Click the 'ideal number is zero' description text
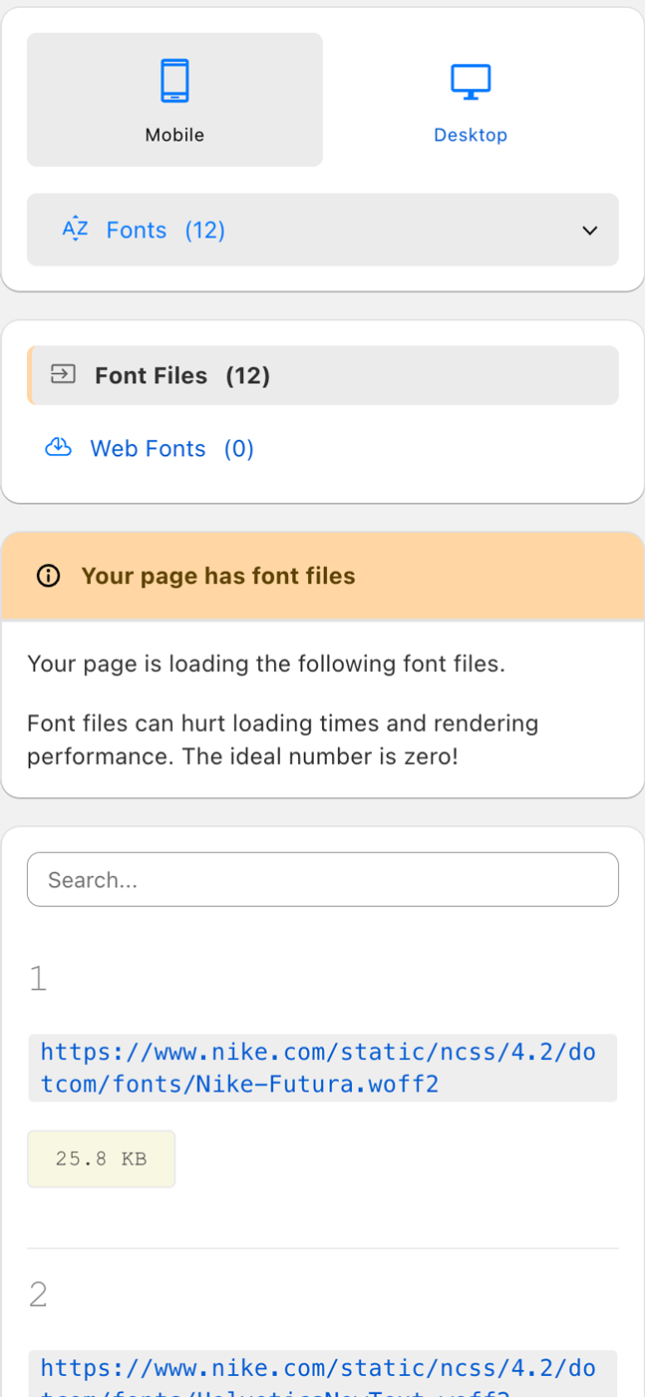Viewport: 645px width, 1397px height. [x=282, y=739]
